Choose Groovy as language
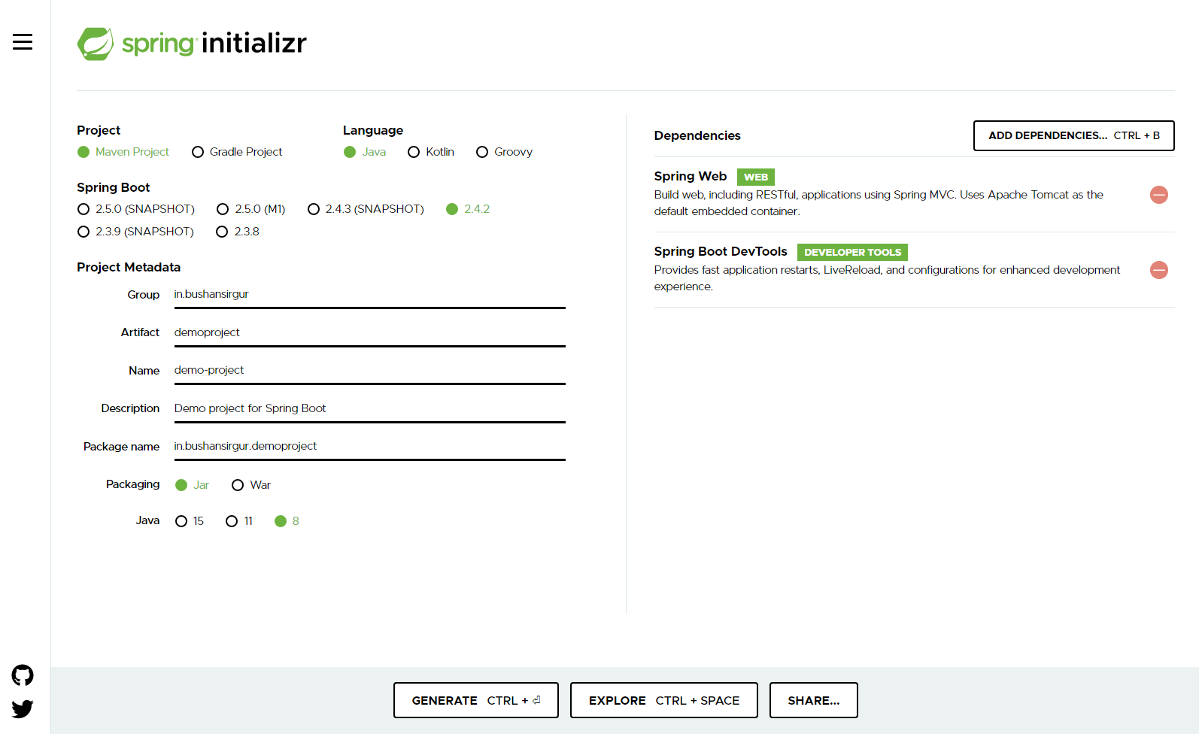The height and width of the screenshot is (734, 1199). (504, 152)
